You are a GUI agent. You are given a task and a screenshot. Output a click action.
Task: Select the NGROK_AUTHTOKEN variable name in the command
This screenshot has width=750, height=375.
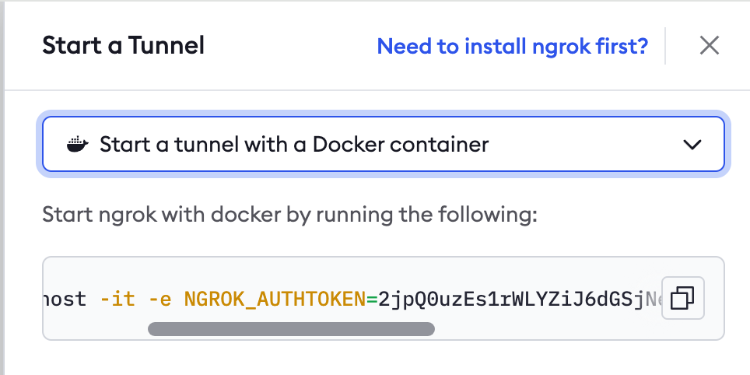(x=275, y=299)
